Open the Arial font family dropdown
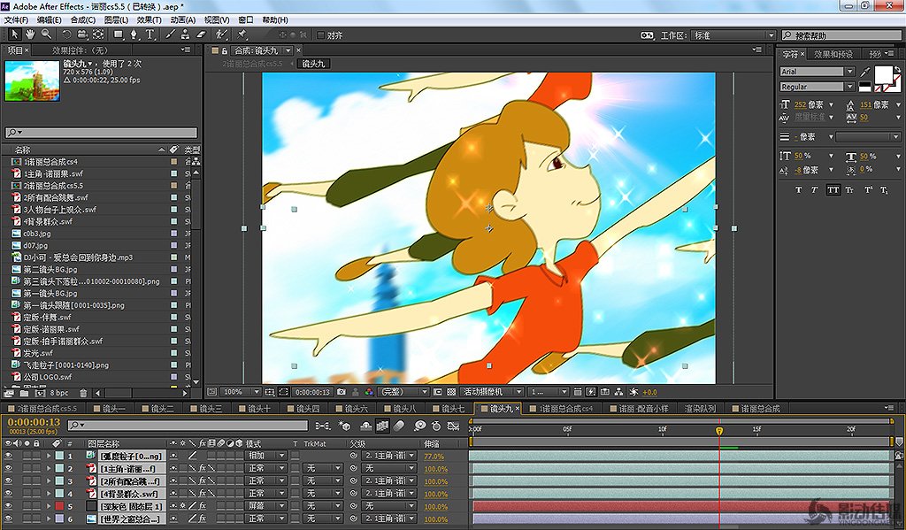The image size is (906, 530). tap(817, 72)
